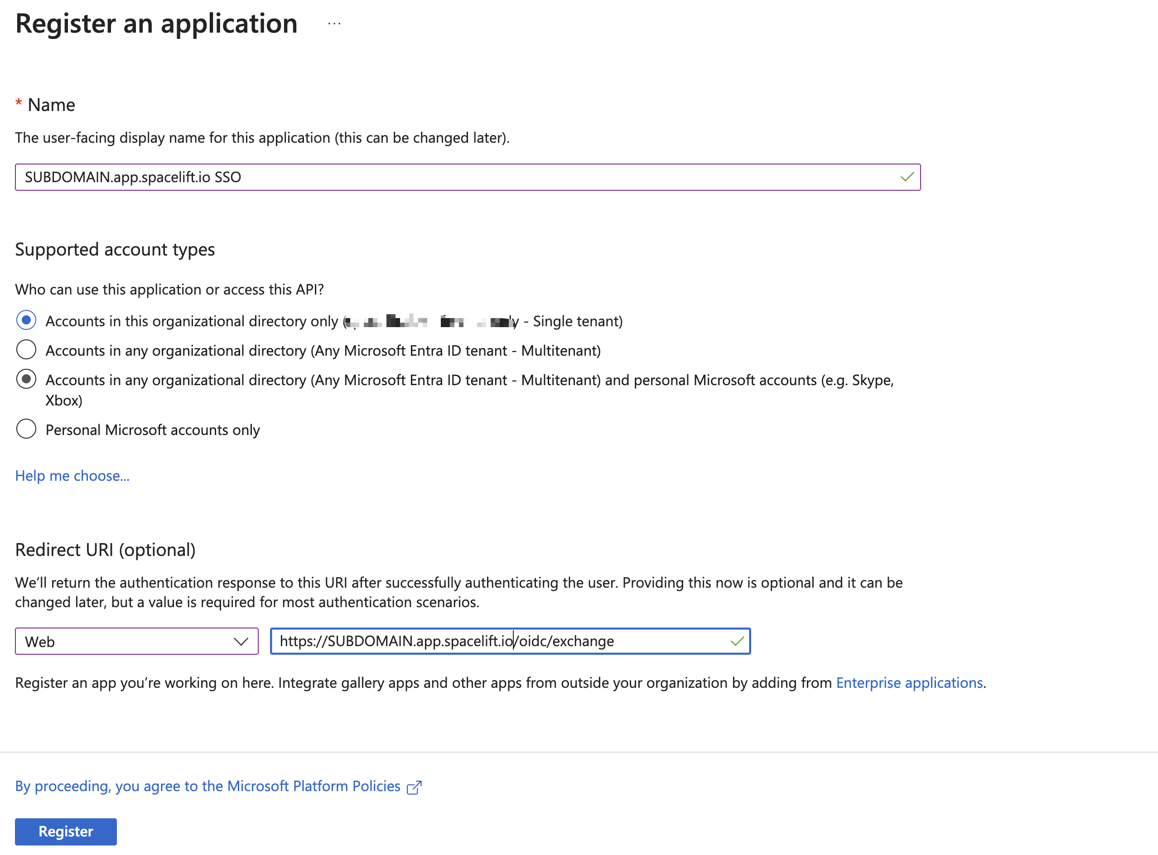Click the agreement sentence above the Register button
Viewport: 1158px width, 855px height.
pos(207,786)
